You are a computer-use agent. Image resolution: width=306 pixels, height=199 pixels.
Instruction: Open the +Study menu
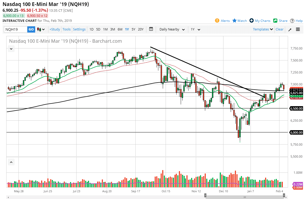coord(54,29)
